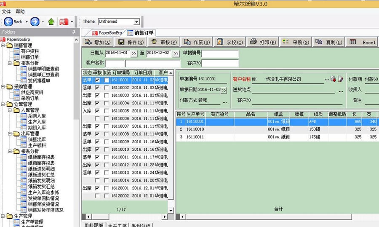The height and width of the screenshot is (227, 379).
Task: Open the start date picker after 2016-11-01
Action: point(133,53)
